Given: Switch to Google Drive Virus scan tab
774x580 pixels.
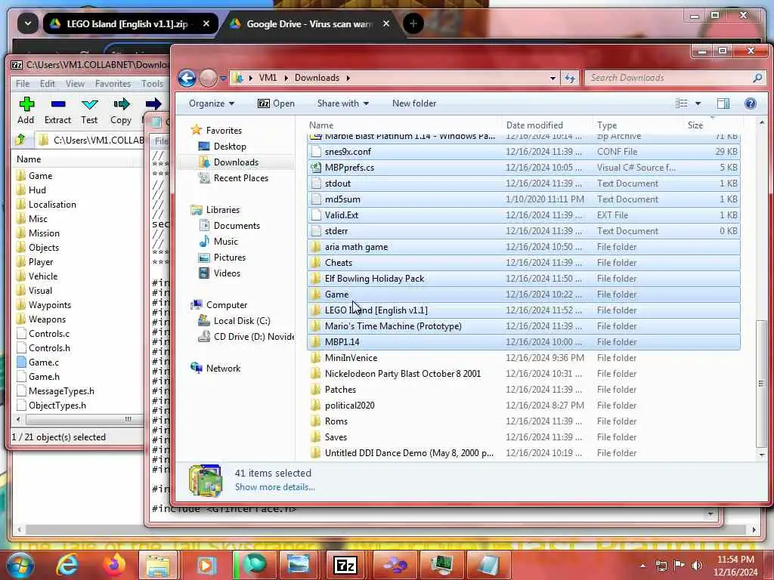Looking at the screenshot, I should point(309,23).
